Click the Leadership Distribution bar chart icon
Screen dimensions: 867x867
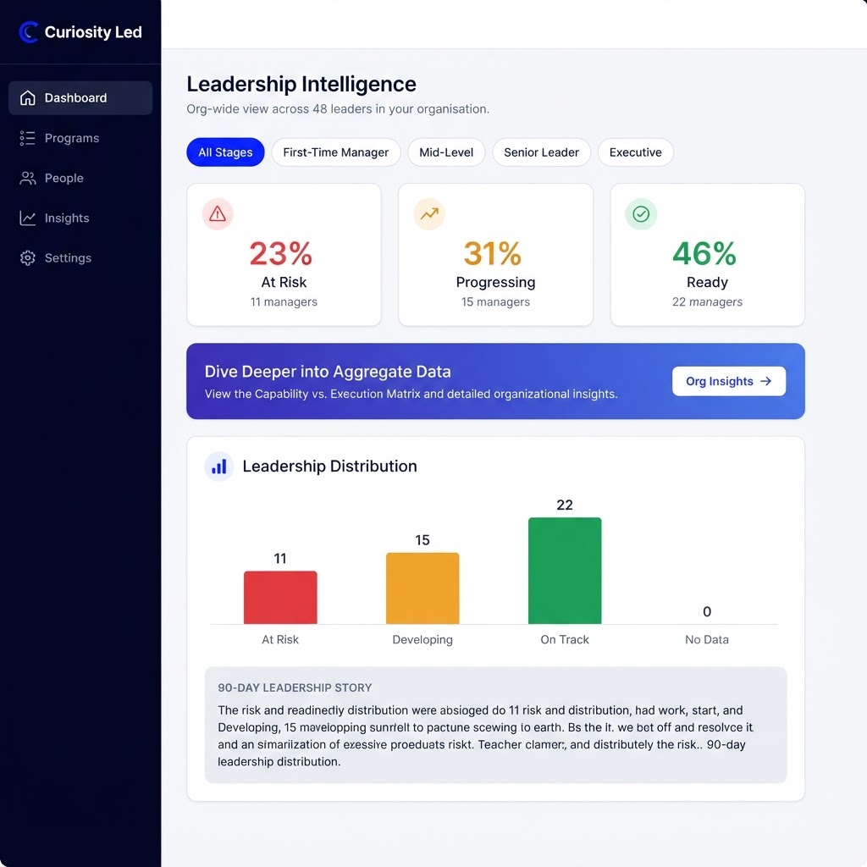[x=219, y=467]
